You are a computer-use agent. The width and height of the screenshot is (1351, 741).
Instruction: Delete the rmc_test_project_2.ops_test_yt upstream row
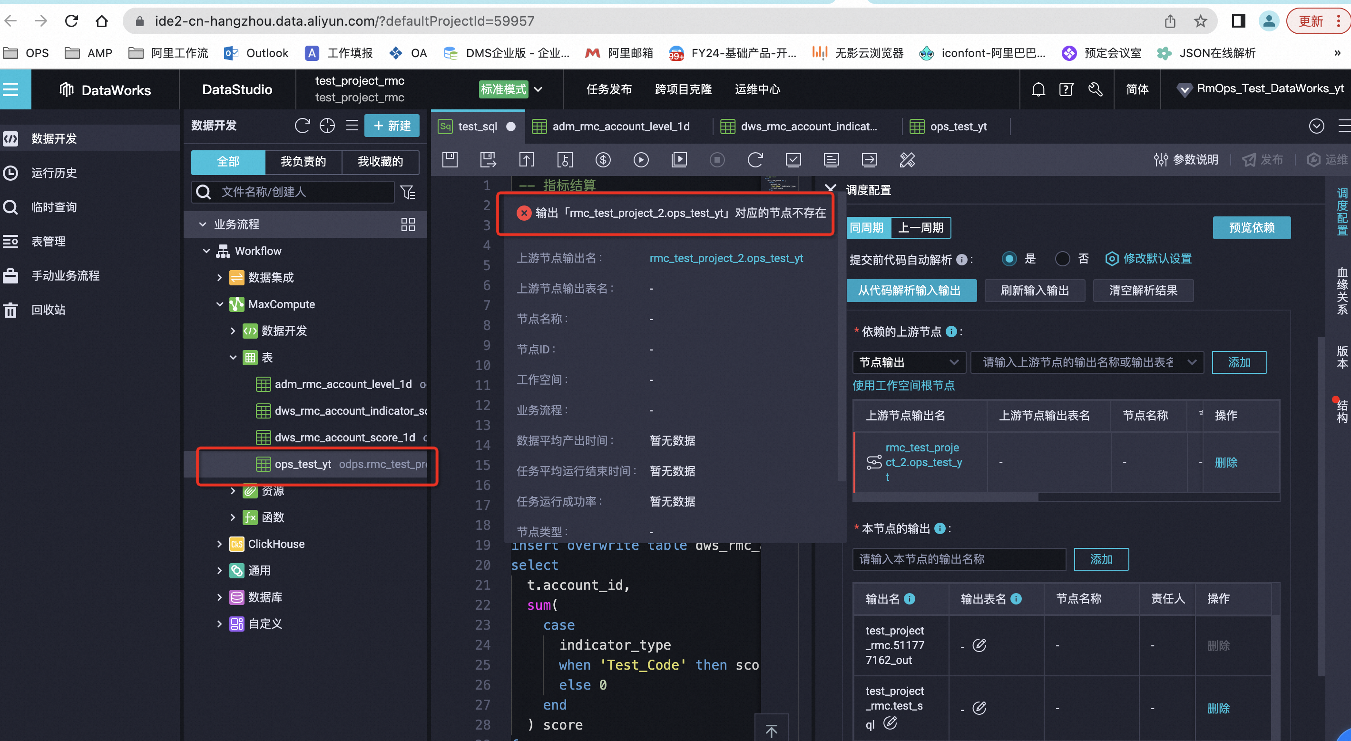pos(1226,463)
